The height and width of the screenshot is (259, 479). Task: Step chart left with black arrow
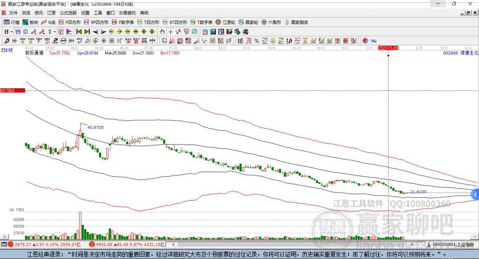pyautogui.click(x=95, y=32)
